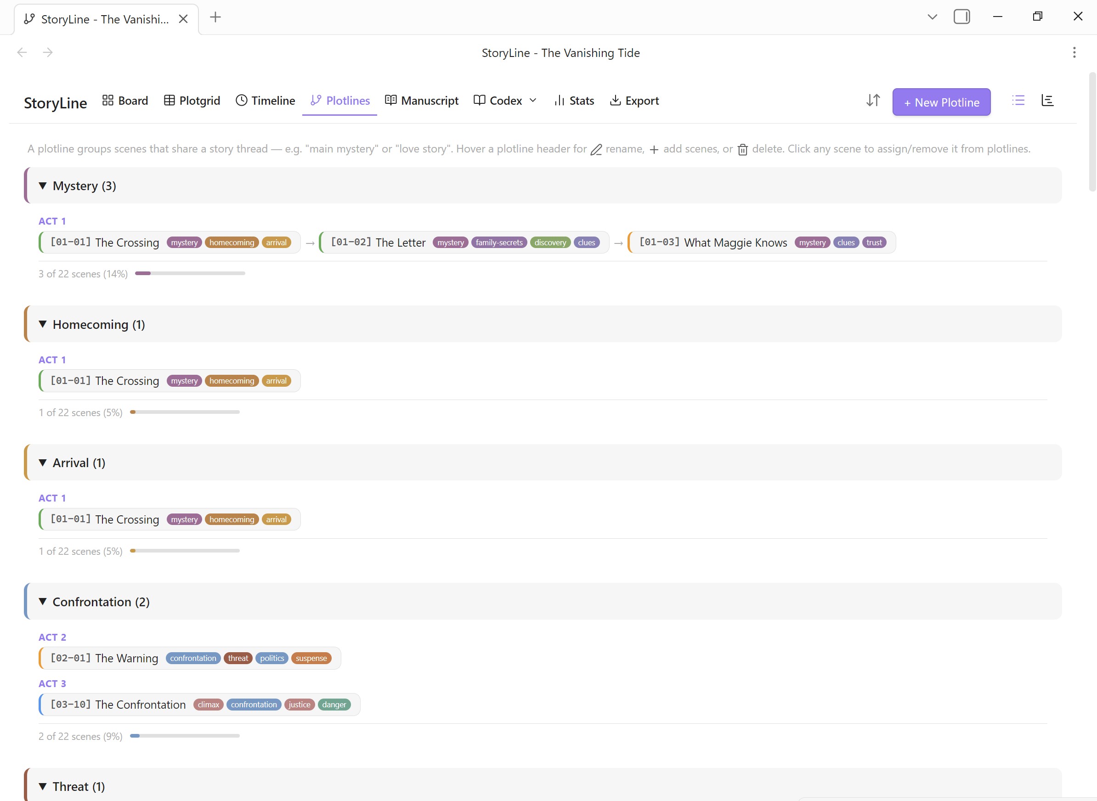This screenshot has width=1097, height=801.
Task: Open the Board view
Action: click(x=125, y=101)
